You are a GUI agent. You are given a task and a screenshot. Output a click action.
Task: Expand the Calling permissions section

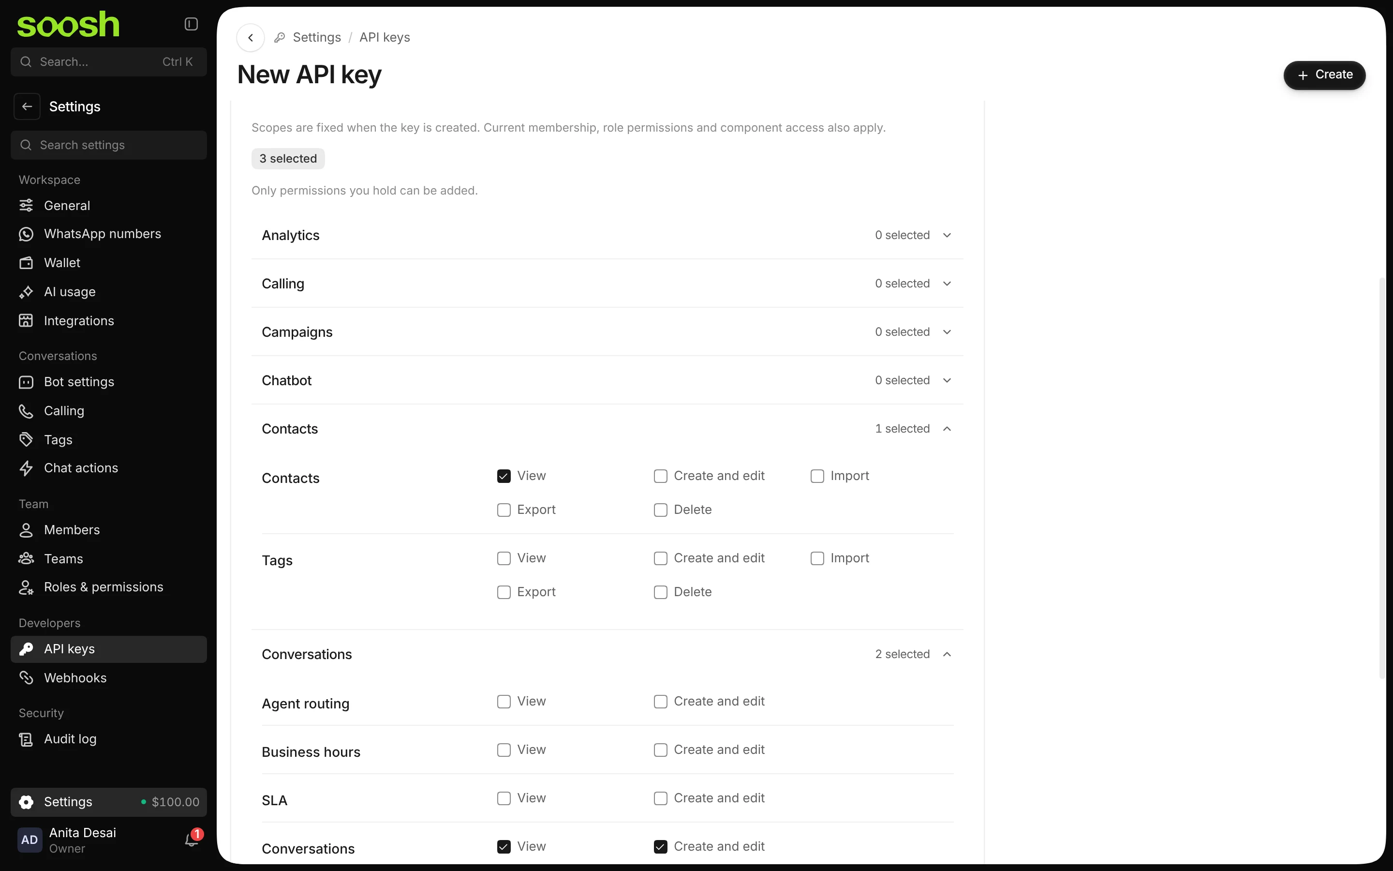click(x=608, y=284)
